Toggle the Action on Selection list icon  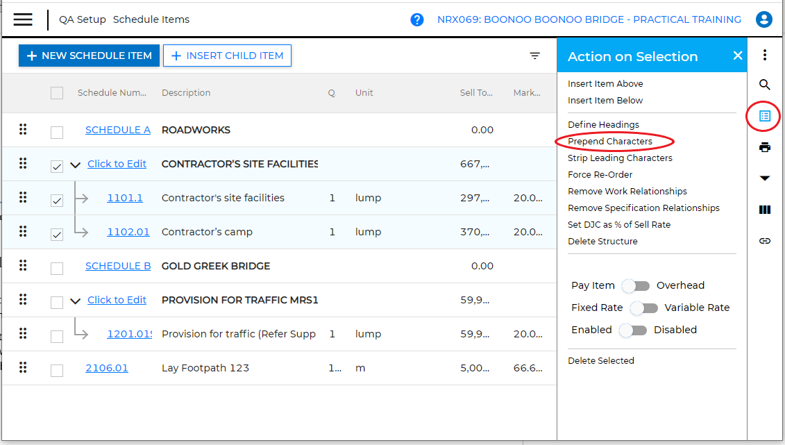click(764, 116)
